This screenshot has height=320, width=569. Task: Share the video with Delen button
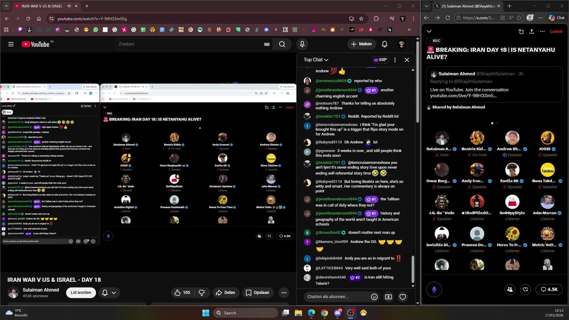click(x=225, y=292)
